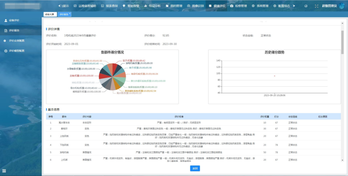This screenshot has width=348, height=176.
Task: Click the fullscreen icon in top bar
Action: pyautogui.click(x=316, y=6)
